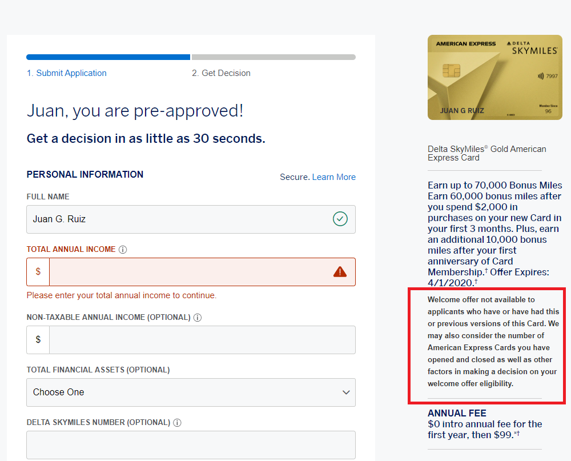Select the Submit Application step
Image resolution: width=571 pixels, height=461 pixels.
click(67, 73)
